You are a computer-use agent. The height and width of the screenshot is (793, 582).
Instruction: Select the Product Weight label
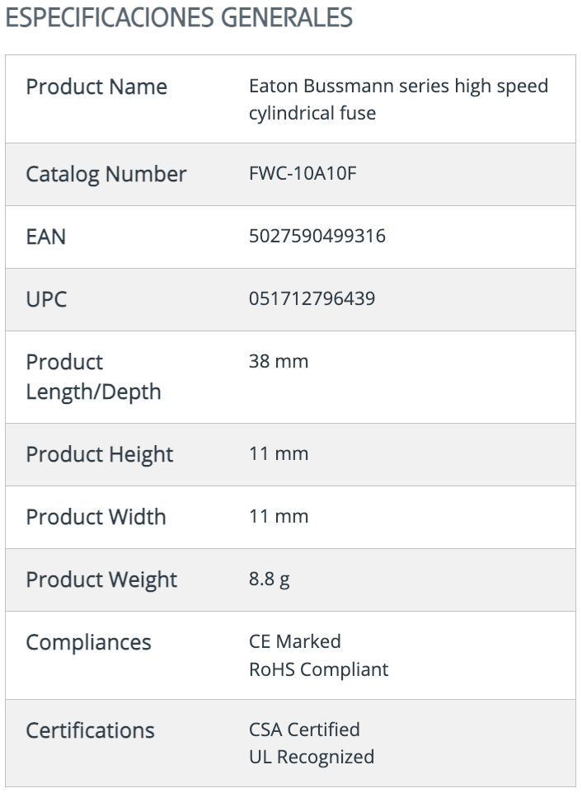(x=101, y=580)
